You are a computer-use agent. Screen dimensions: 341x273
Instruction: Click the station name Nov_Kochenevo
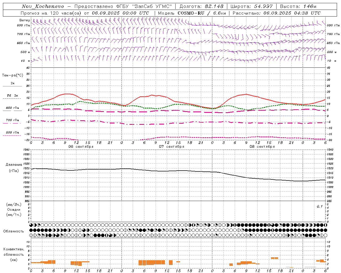[43, 6]
